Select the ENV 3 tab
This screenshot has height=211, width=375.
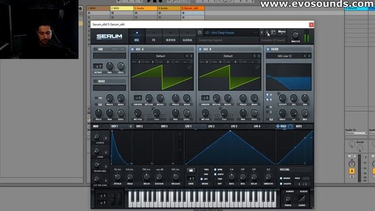click(x=164, y=126)
